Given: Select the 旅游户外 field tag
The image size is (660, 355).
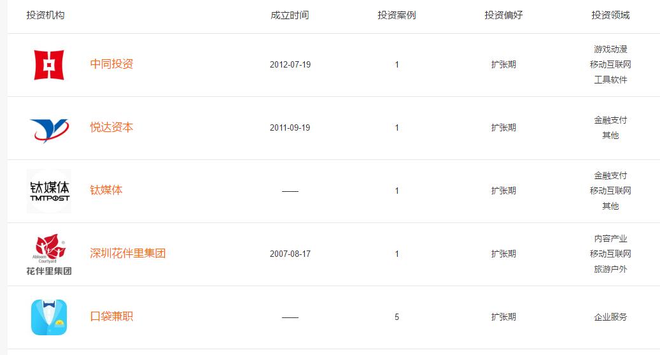Looking at the screenshot, I should (x=610, y=269).
